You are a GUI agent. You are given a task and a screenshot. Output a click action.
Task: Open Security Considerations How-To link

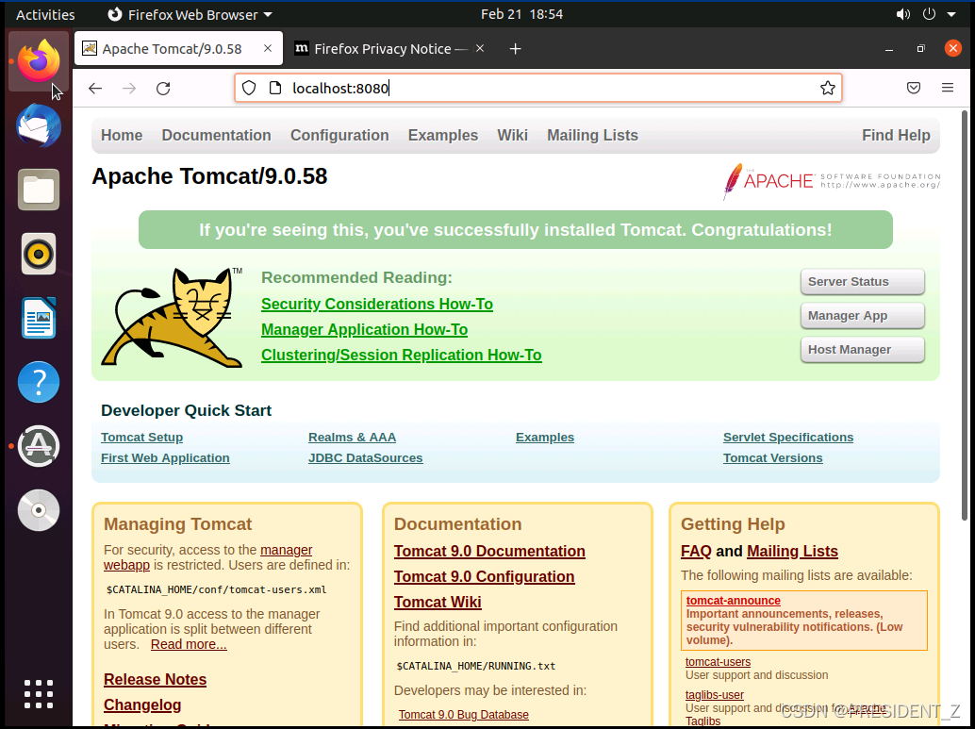coord(377,305)
